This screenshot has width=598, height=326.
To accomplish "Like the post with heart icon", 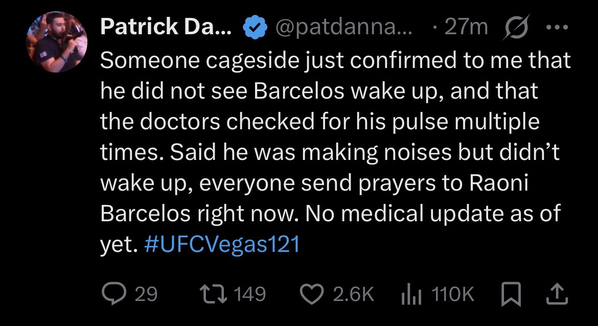I will pos(312,294).
